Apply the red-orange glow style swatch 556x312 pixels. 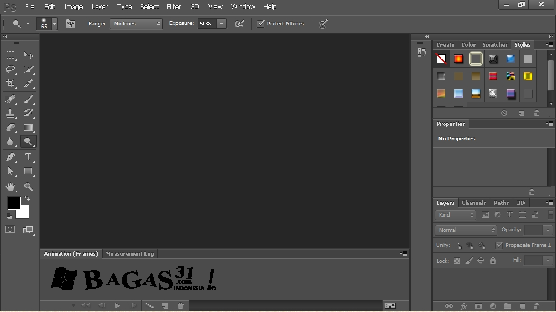coord(458,58)
